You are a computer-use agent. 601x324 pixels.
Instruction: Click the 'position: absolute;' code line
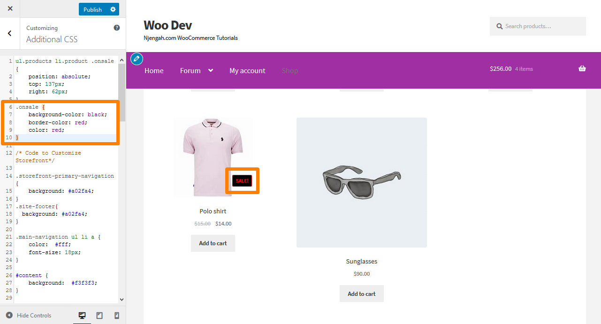[x=59, y=76]
